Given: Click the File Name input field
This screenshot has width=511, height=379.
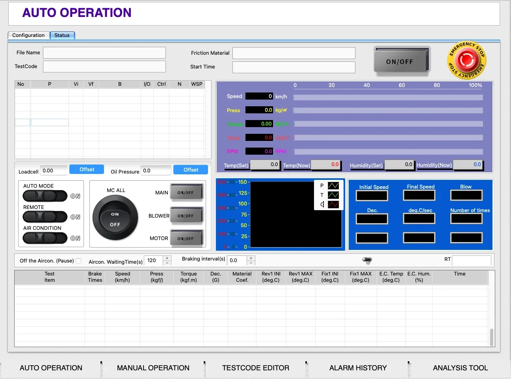Looking at the screenshot, I should [104, 53].
